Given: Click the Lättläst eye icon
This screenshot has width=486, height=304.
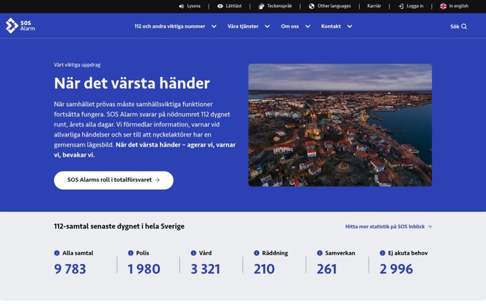Looking at the screenshot, I should pos(220,6).
